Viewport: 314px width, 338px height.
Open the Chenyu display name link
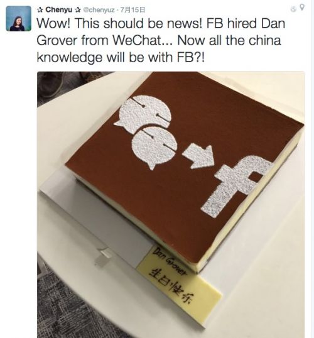[59, 9]
